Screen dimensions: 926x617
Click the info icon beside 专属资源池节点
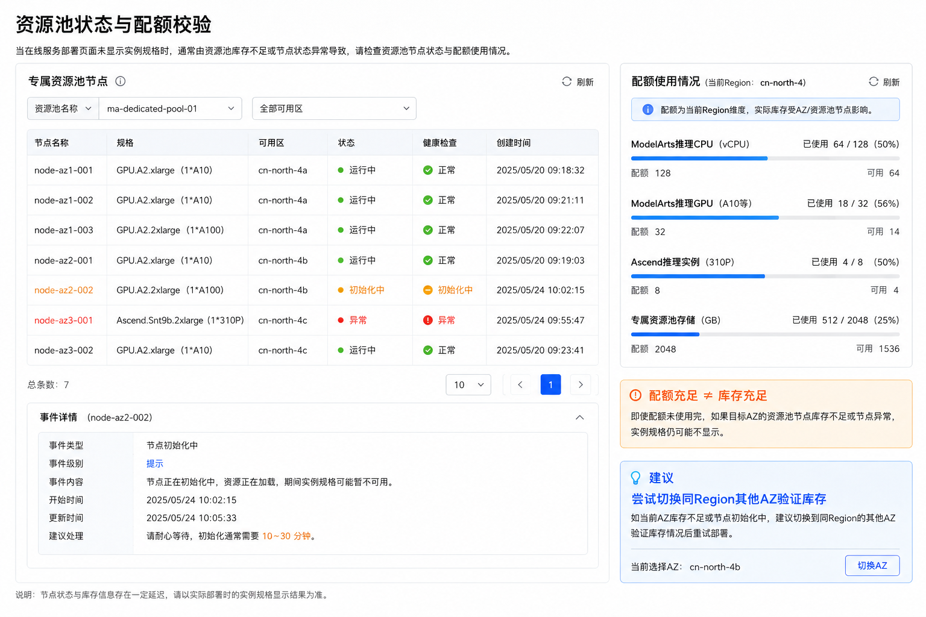coord(120,81)
